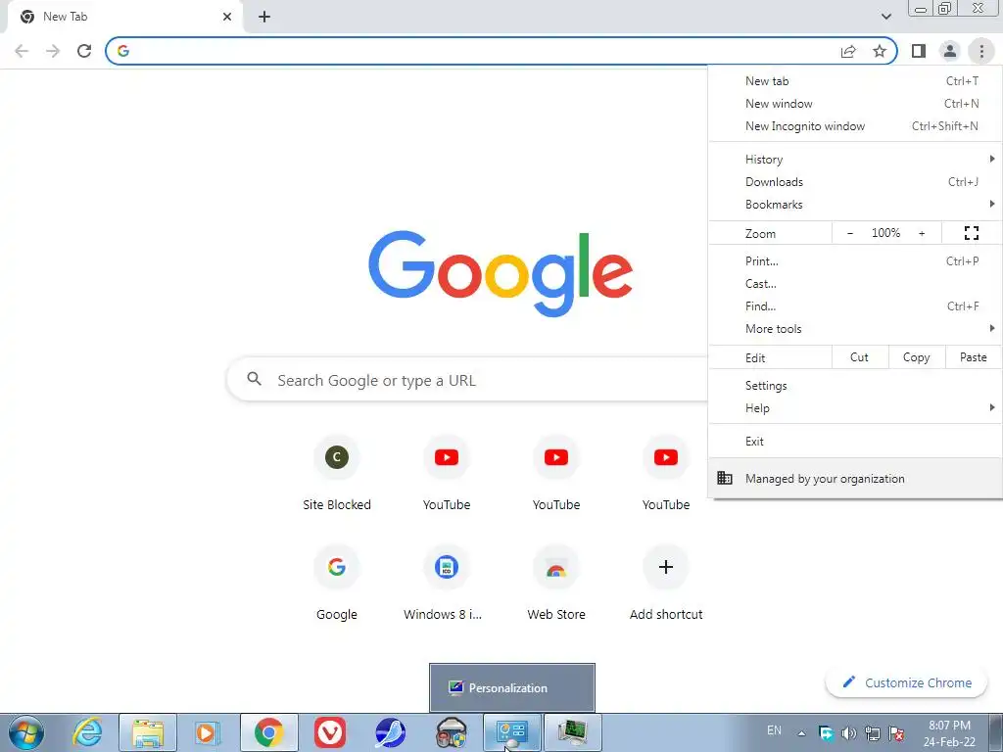Open Settings from Chrome menu
The image size is (1003, 752).
point(854,386)
